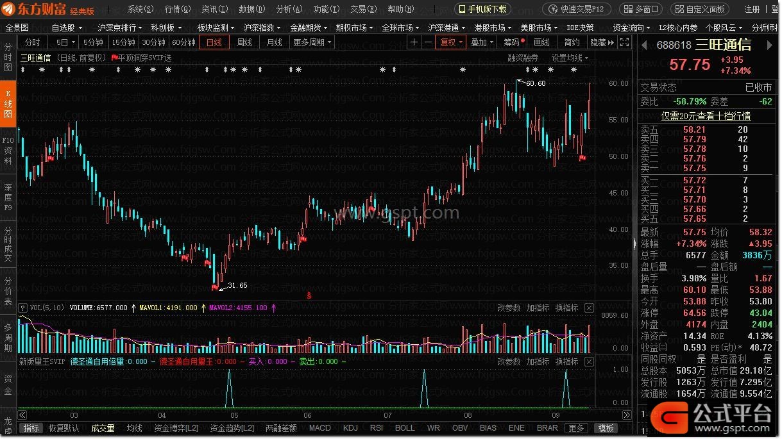The image size is (782, 439).
Task: Open 自定义面板 custom panel
Action: coord(700,9)
